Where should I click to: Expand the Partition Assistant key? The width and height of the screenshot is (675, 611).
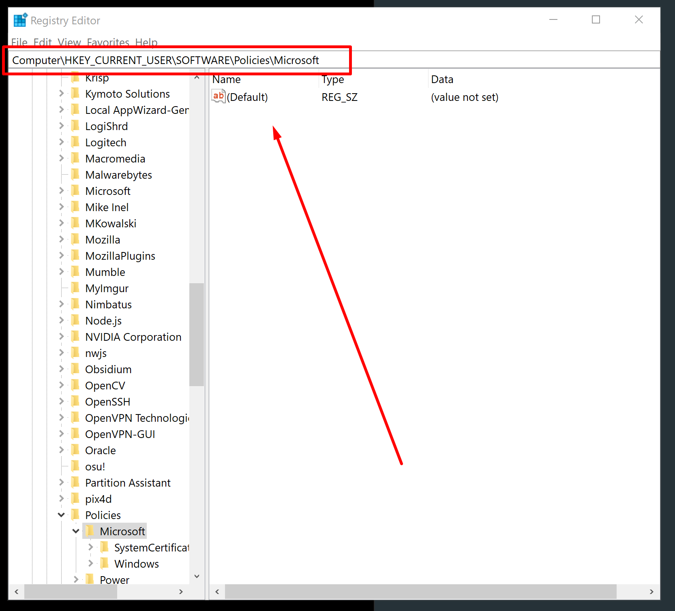tap(61, 482)
